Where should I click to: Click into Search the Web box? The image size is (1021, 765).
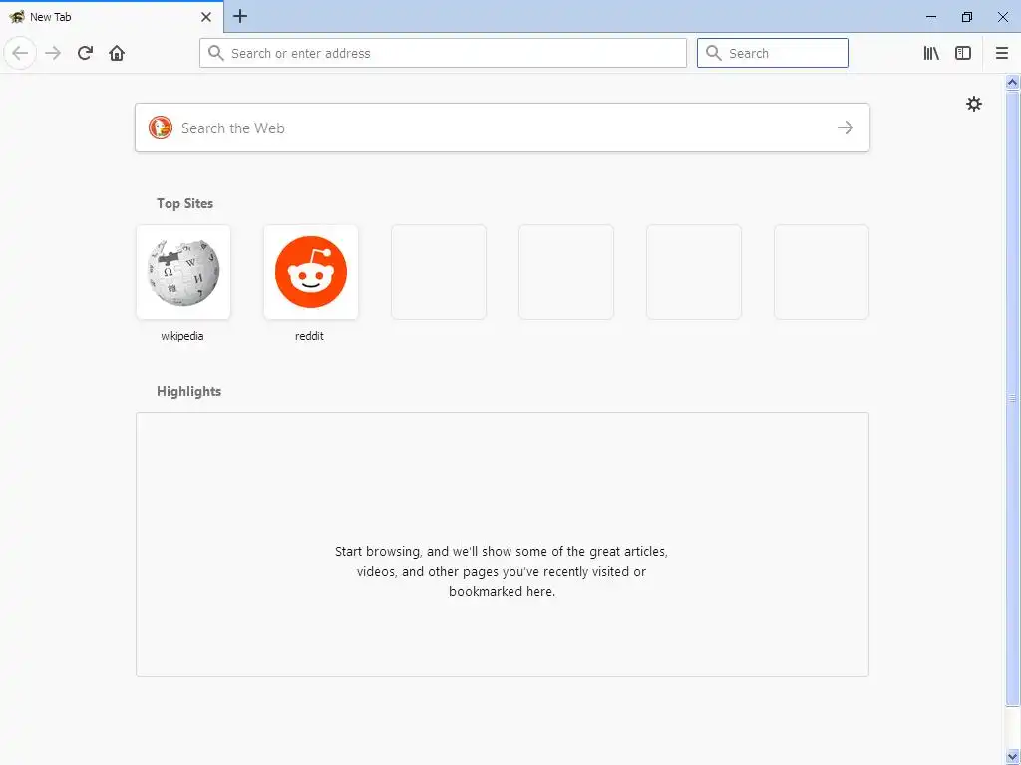tap(503, 127)
